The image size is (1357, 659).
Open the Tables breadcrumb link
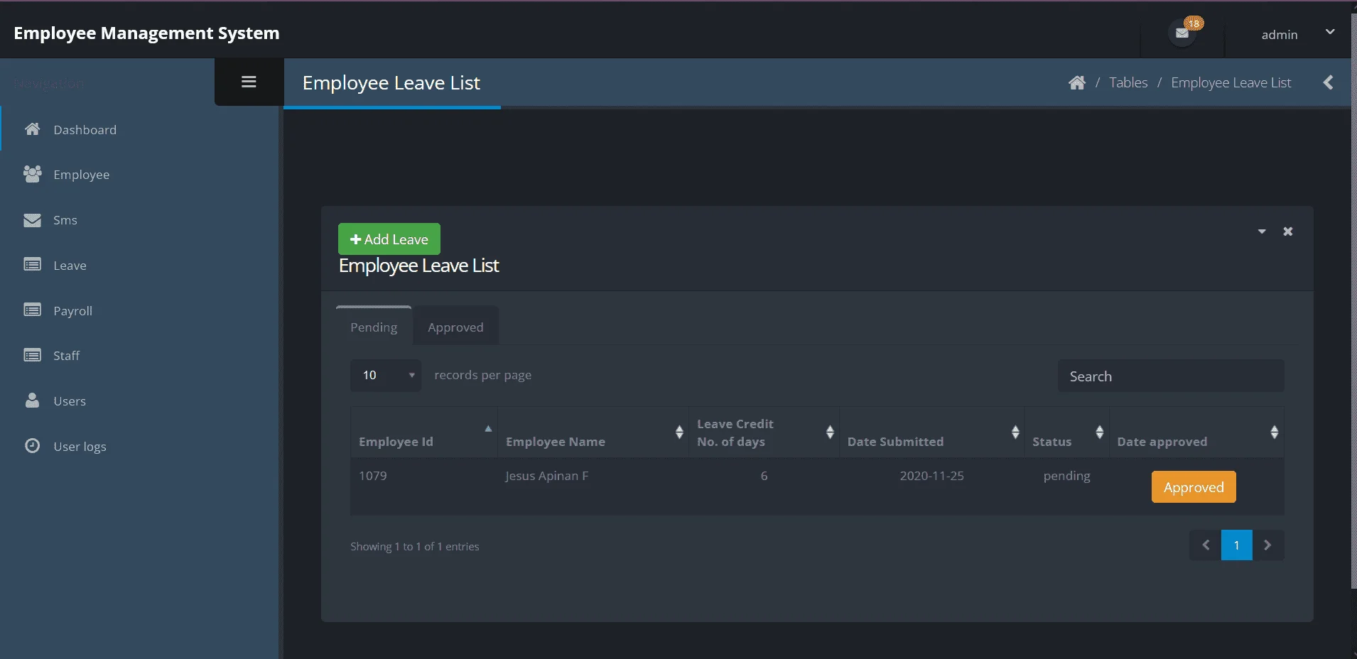tap(1128, 83)
